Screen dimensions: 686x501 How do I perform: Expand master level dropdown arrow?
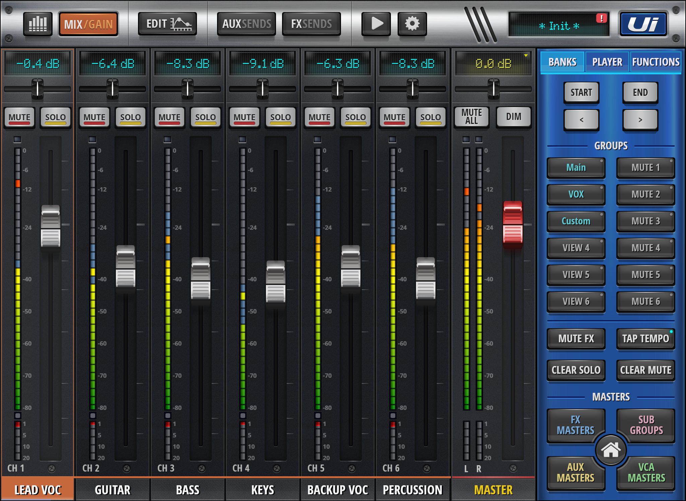(x=526, y=56)
